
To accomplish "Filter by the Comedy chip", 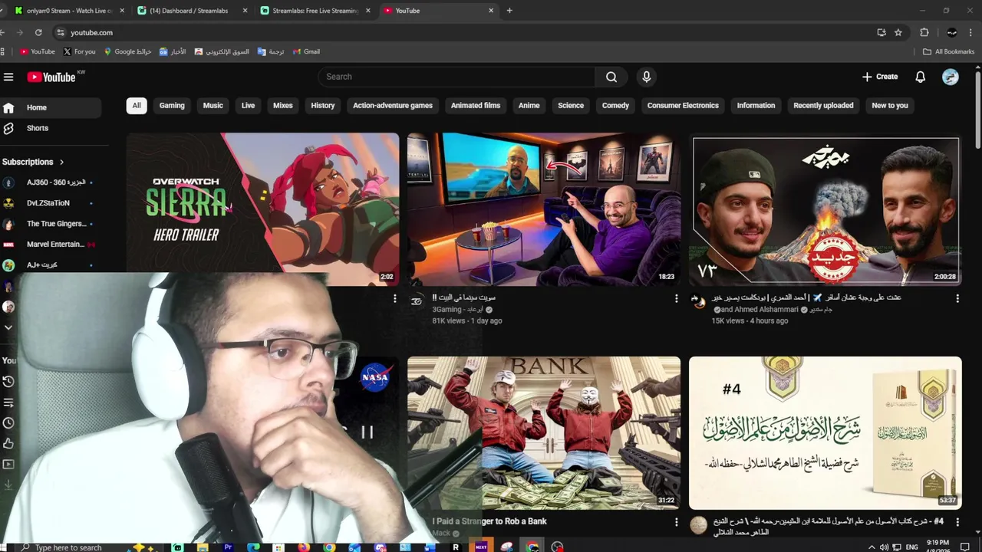I will click(615, 106).
